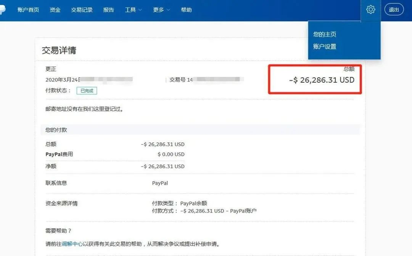Go to 账户首页 in navigation bar
412x256 pixels.
tap(28, 10)
